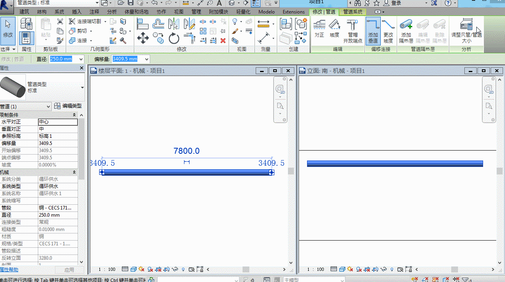The image size is (505, 282).
Task: Click the 偏移量 value field in properties
Action: (58, 143)
